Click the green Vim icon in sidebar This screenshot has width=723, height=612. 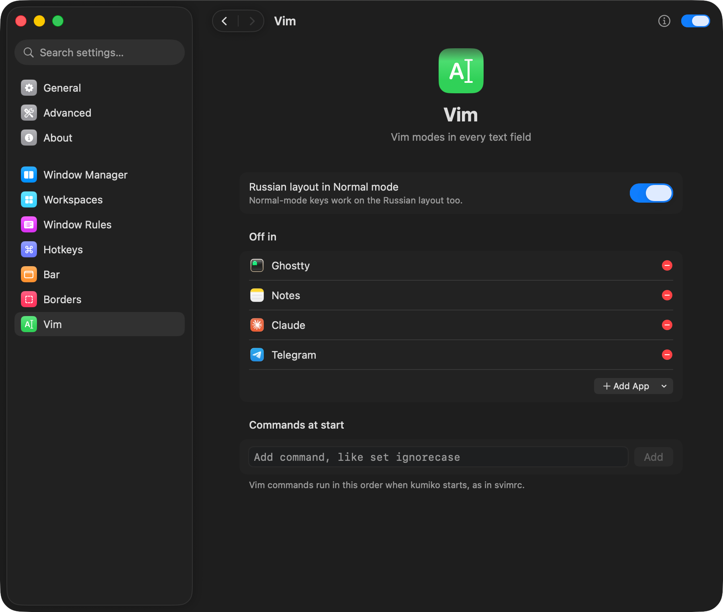[29, 324]
